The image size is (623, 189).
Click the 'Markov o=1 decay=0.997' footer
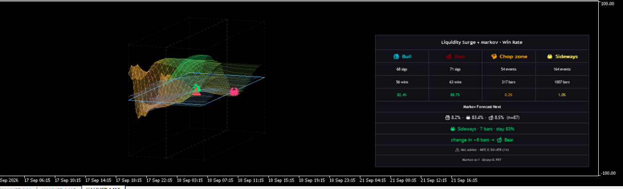click(x=482, y=159)
